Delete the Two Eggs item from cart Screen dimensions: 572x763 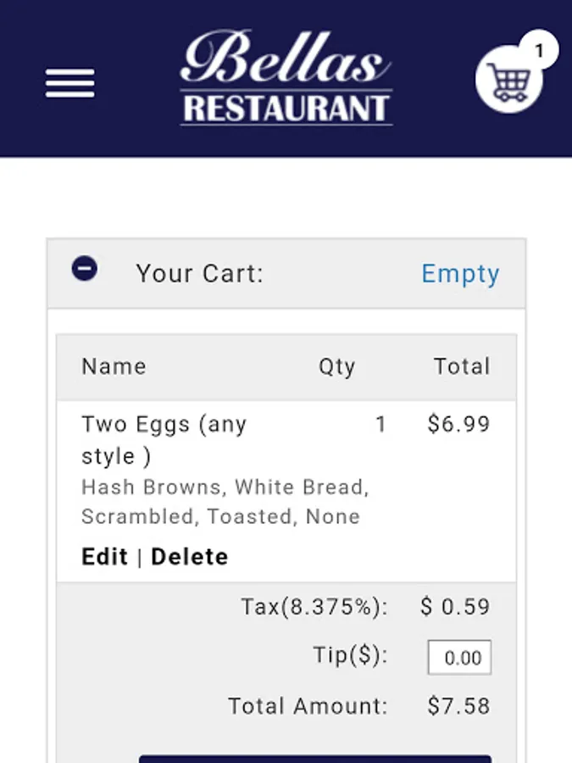pos(190,557)
